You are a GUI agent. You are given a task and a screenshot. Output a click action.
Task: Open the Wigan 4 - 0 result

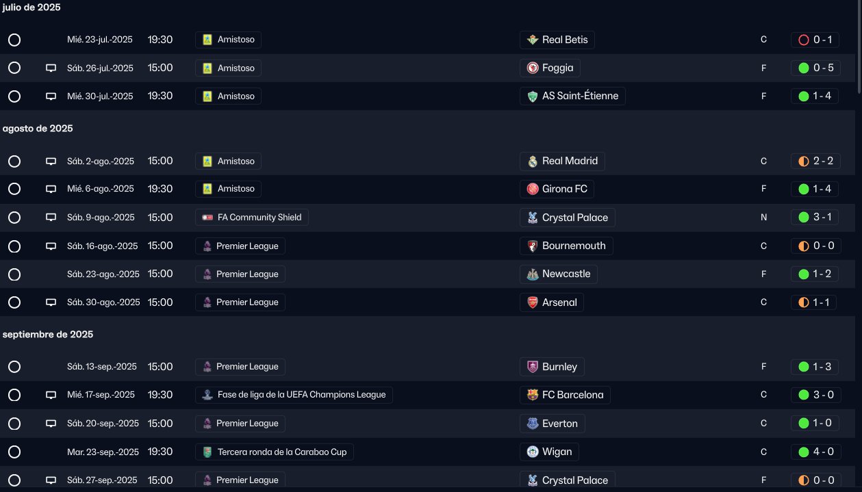tap(813, 452)
